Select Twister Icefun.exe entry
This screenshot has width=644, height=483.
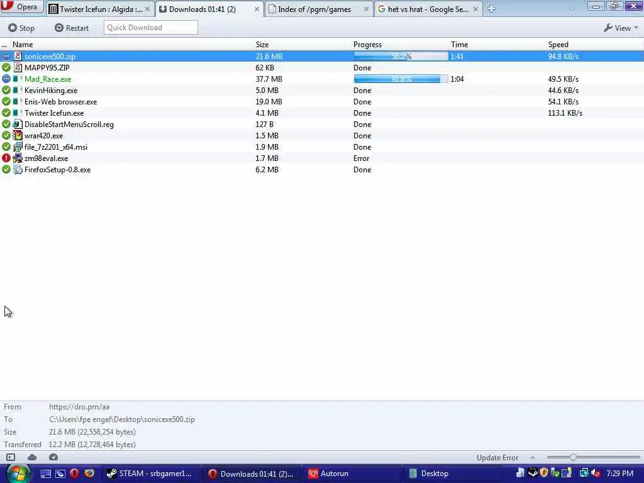click(x=322, y=113)
